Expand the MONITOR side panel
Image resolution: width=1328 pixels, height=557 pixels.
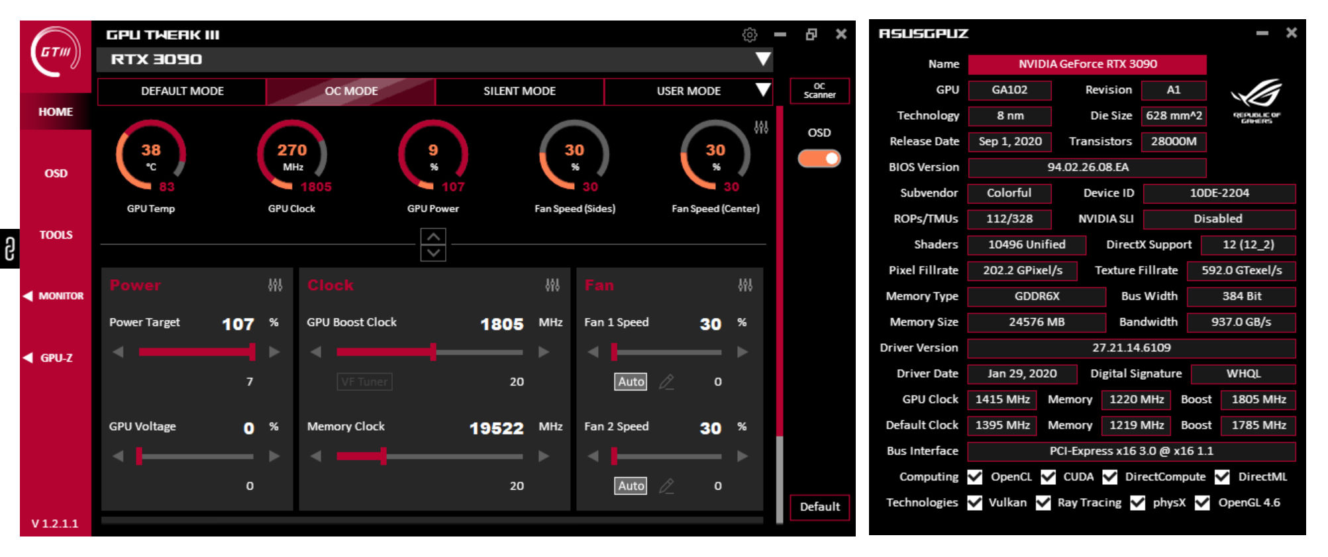(54, 296)
